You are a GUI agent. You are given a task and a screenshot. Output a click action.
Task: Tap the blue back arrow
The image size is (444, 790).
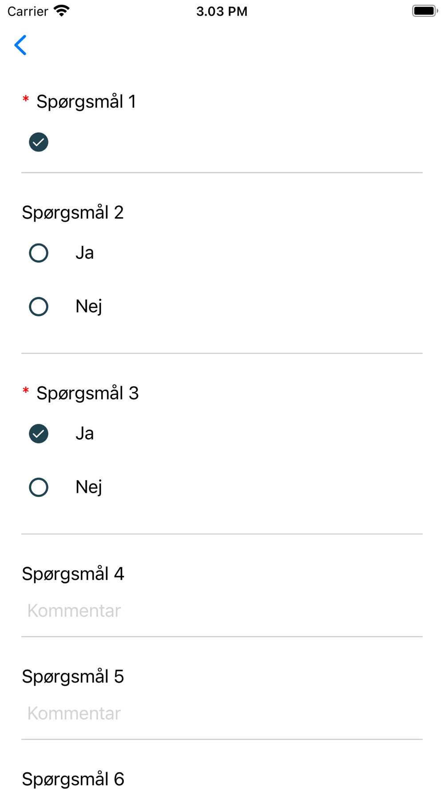coord(20,45)
